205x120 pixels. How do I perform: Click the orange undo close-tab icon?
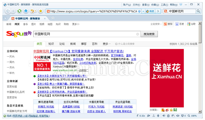(32, 11)
